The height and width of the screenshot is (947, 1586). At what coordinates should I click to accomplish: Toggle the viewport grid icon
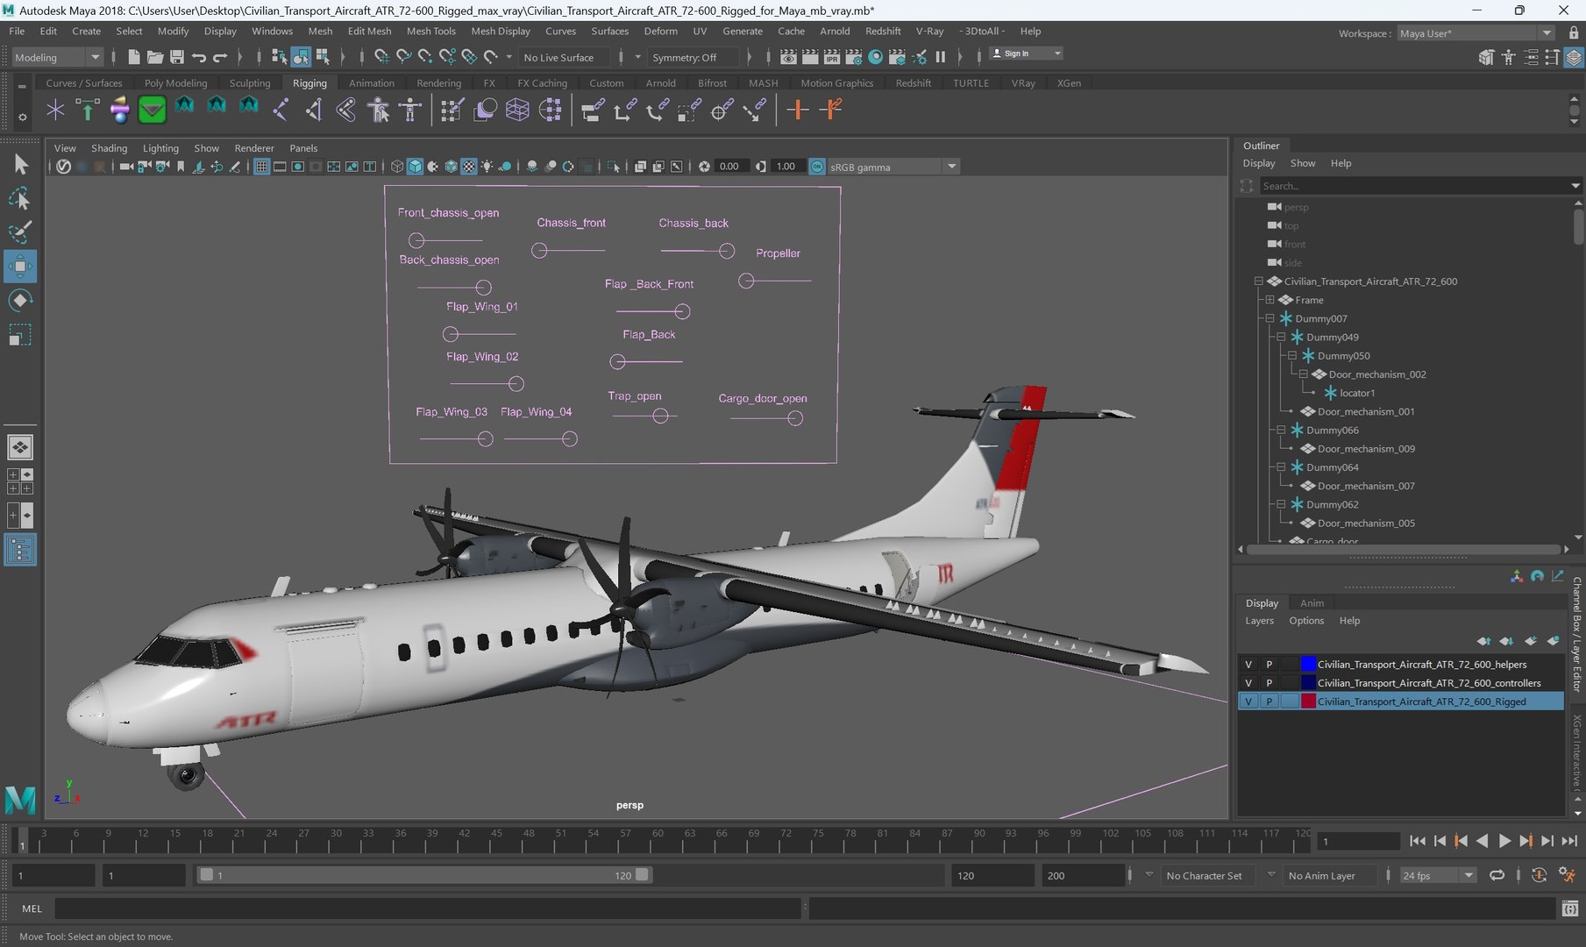[261, 167]
